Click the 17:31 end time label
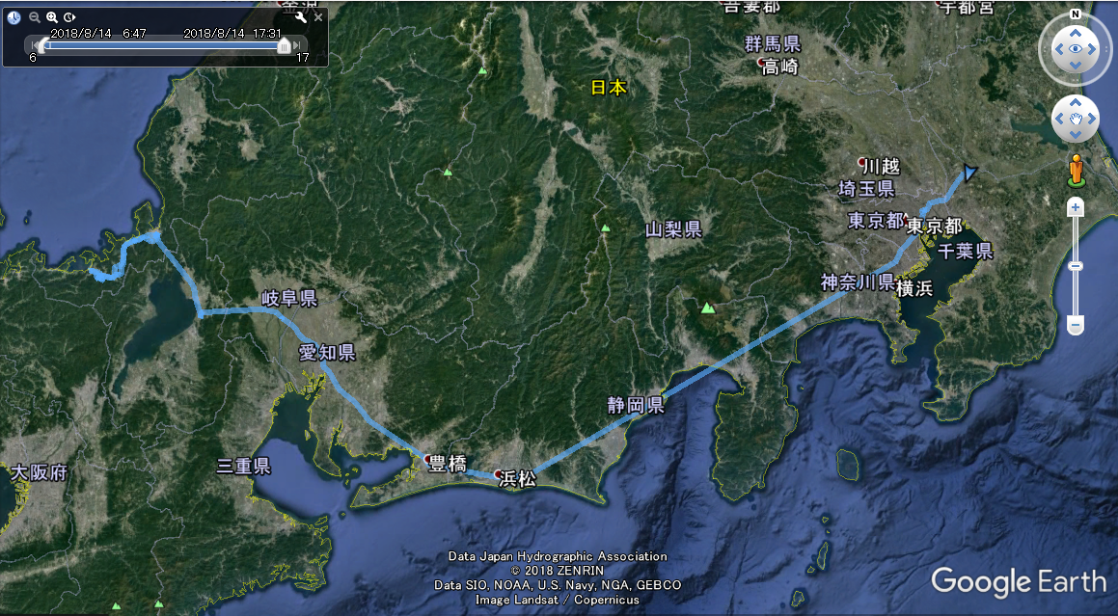 pos(266,34)
